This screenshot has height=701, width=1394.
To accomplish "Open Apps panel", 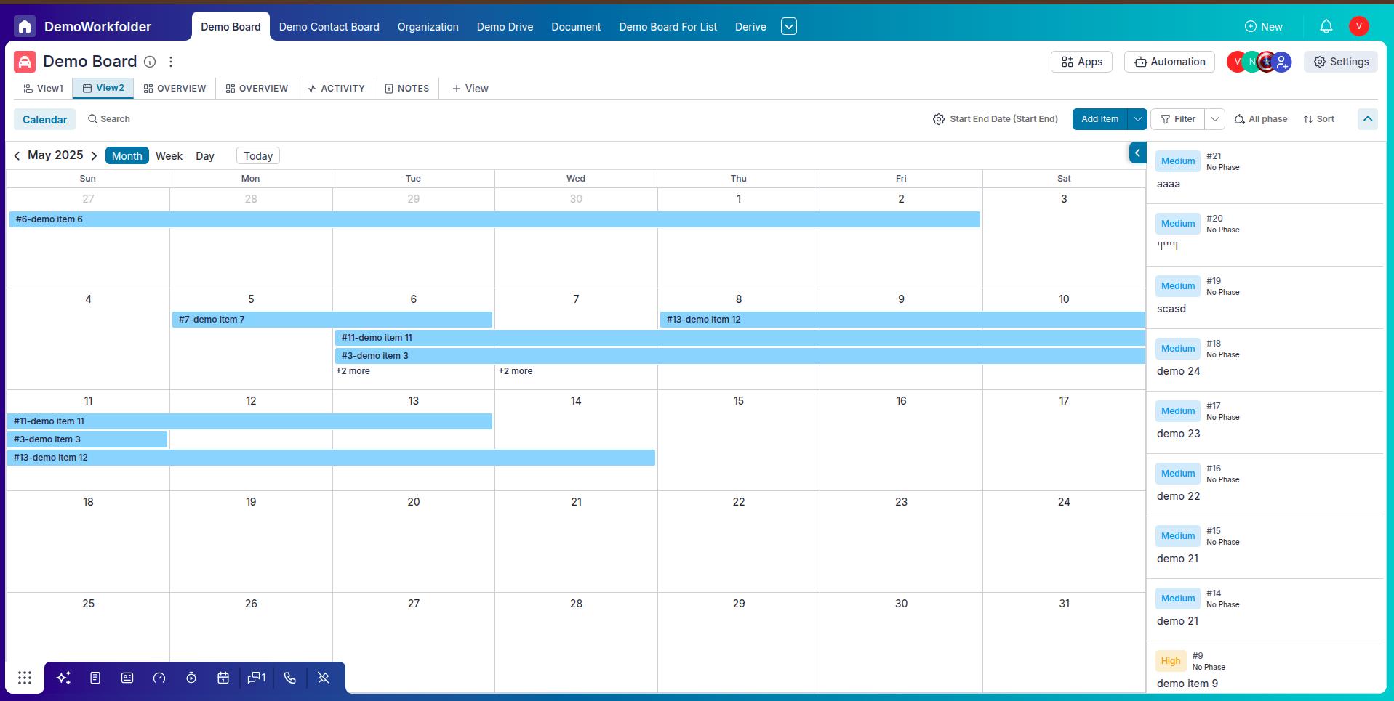I will pyautogui.click(x=1081, y=62).
